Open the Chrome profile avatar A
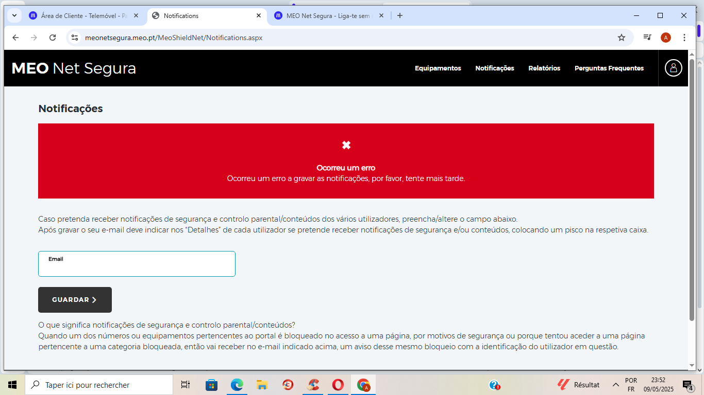 point(666,38)
